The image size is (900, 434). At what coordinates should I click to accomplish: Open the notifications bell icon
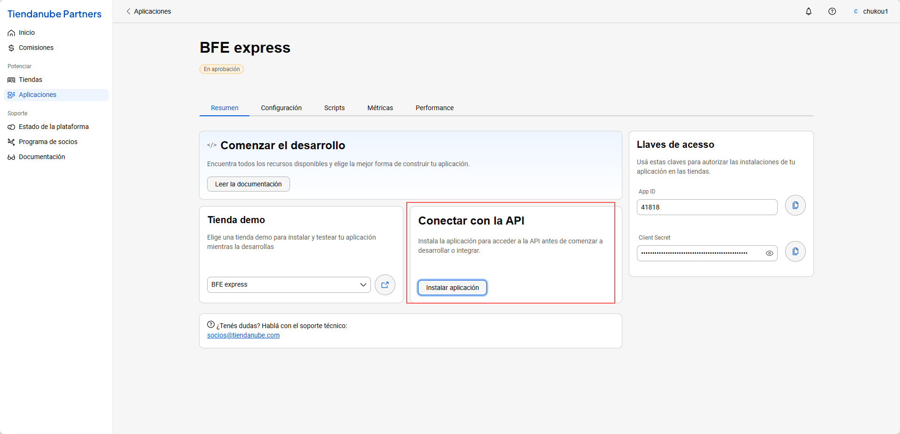pos(809,11)
